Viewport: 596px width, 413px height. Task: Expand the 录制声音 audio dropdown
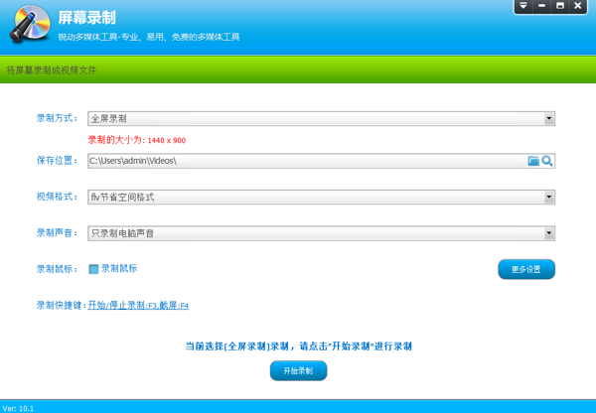549,233
